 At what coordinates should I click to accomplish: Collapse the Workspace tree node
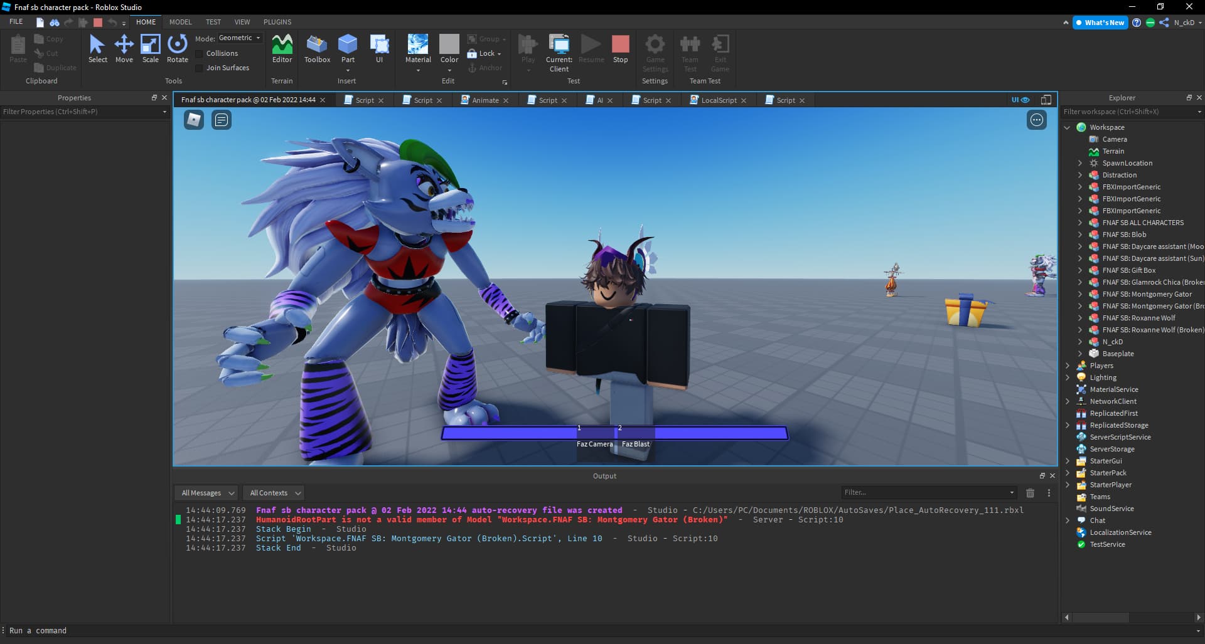pyautogui.click(x=1067, y=127)
